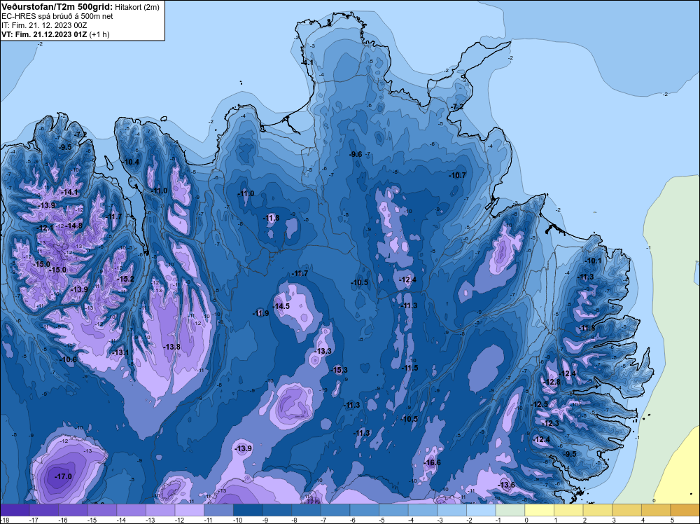700x524 pixels.
Task: Click the -11.5 temperature label
Action: [409, 368]
